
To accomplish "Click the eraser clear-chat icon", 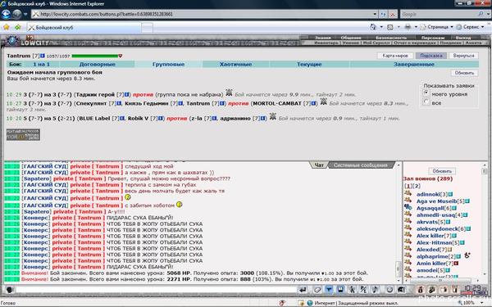I will pos(317,290).
